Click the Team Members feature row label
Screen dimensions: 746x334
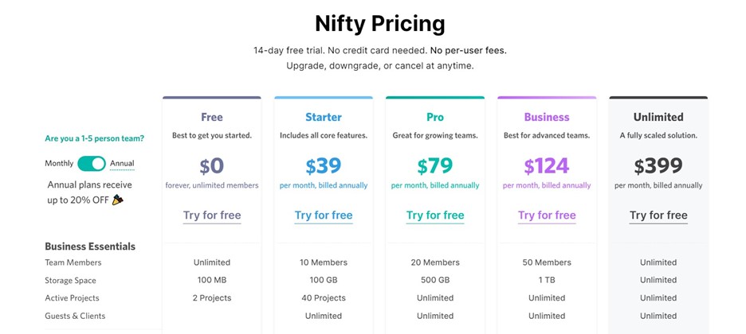73,262
